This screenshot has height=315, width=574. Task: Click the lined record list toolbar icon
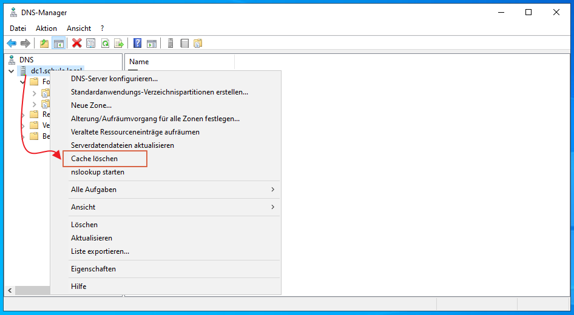point(184,44)
